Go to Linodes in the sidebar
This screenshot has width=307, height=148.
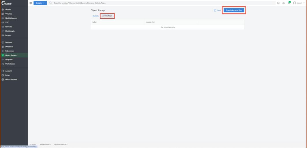(8, 9)
